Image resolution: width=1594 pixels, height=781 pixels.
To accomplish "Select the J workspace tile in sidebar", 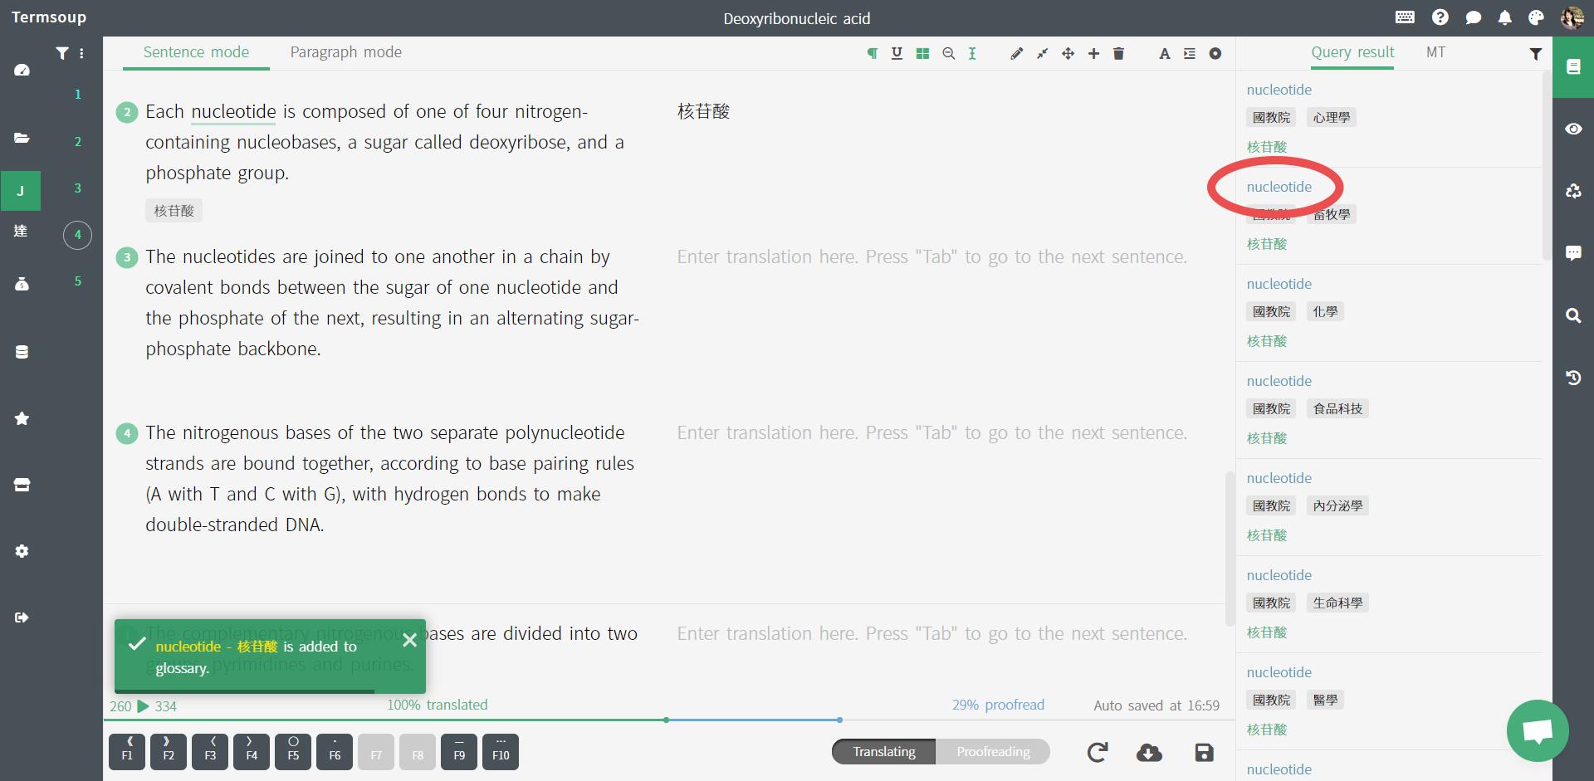I will [21, 191].
